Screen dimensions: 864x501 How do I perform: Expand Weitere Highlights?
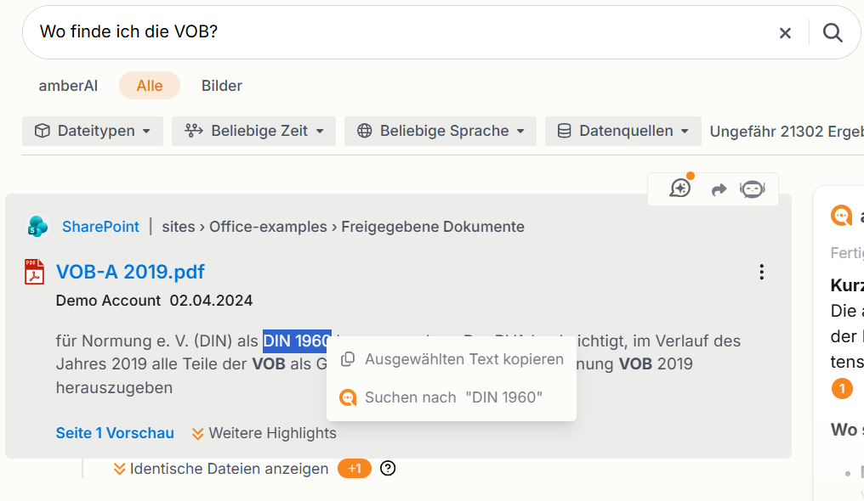click(x=264, y=433)
